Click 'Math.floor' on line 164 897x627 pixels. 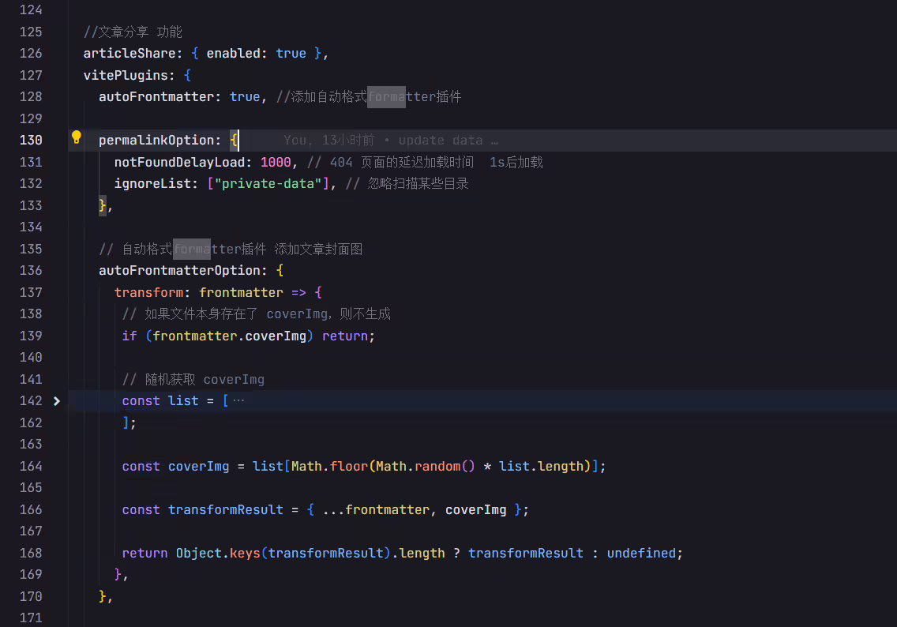329,466
